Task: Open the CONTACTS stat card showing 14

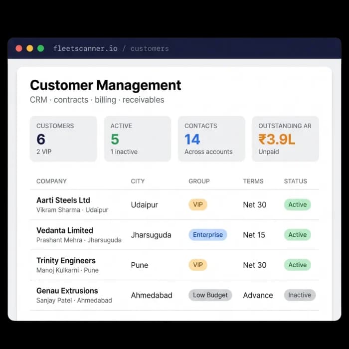Action: pyautogui.click(x=211, y=139)
